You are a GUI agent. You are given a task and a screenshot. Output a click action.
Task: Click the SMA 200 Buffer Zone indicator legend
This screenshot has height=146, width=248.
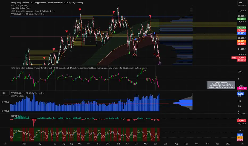[20, 8]
